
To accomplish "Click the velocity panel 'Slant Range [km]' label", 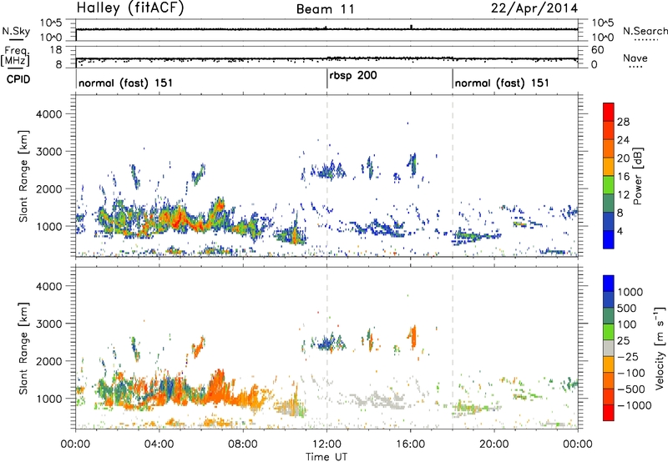I will pos(23,349).
